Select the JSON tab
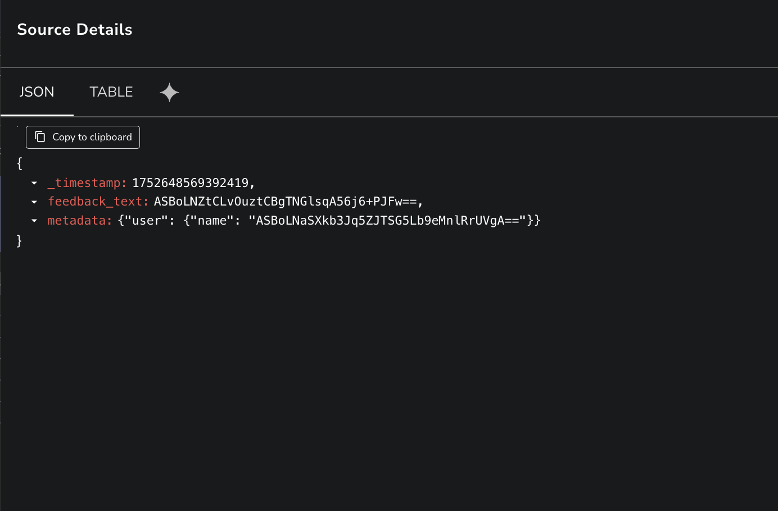Viewport: 778px width, 511px height. (37, 92)
